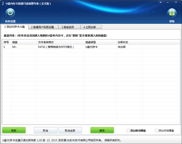The width and height of the screenshot is (182, 144).
Task: Sort by the 磁盘 column header
Action: coord(24,42)
